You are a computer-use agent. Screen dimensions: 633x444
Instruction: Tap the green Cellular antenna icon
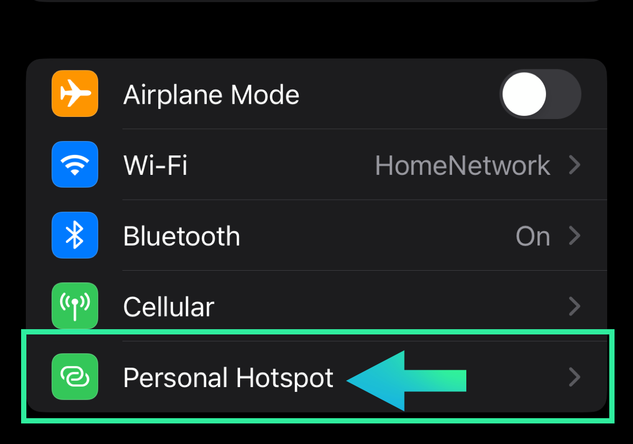(x=75, y=306)
